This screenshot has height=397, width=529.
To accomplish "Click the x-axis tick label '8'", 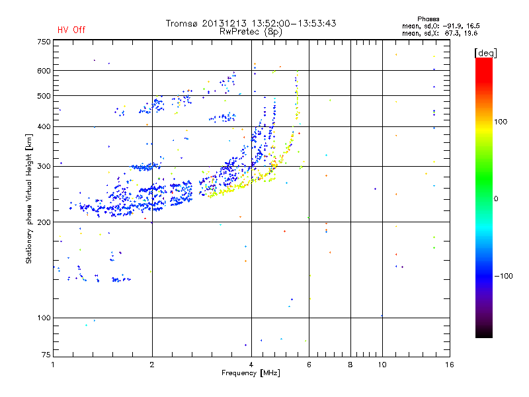I will (x=350, y=365).
